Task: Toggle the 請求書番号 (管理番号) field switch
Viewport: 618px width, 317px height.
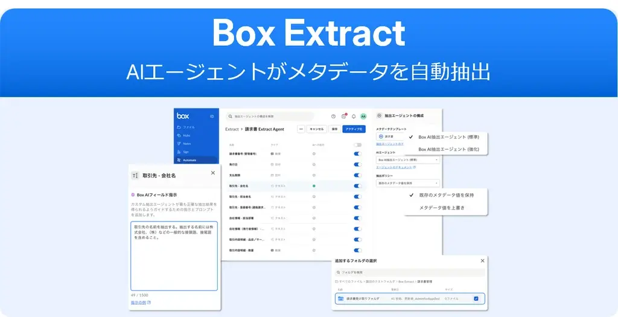Action: click(x=358, y=154)
